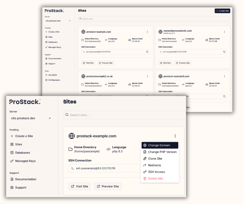Click the Clone Site copy icon

click(x=145, y=159)
